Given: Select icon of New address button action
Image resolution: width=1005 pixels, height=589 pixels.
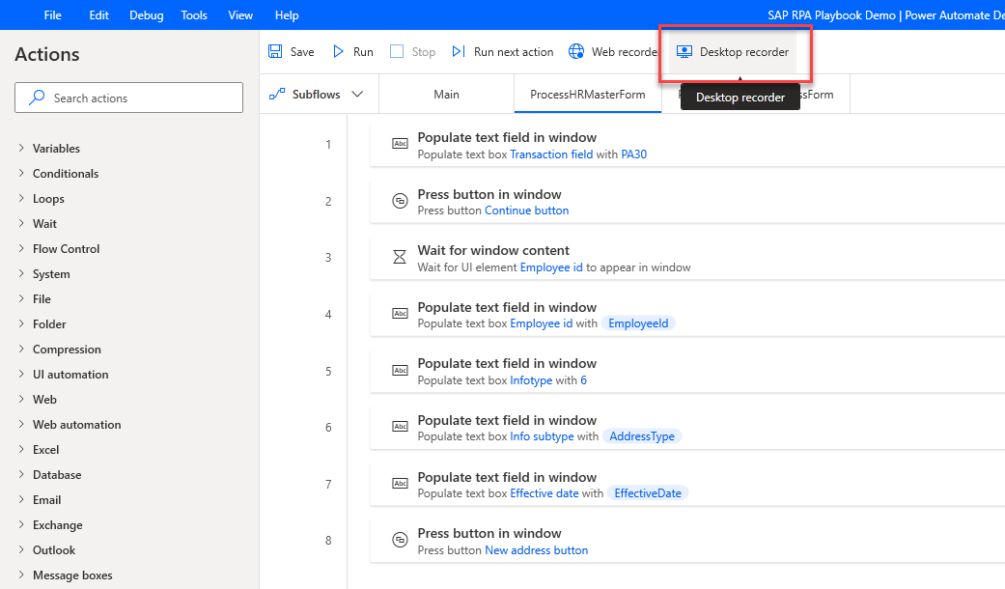Looking at the screenshot, I should click(400, 540).
